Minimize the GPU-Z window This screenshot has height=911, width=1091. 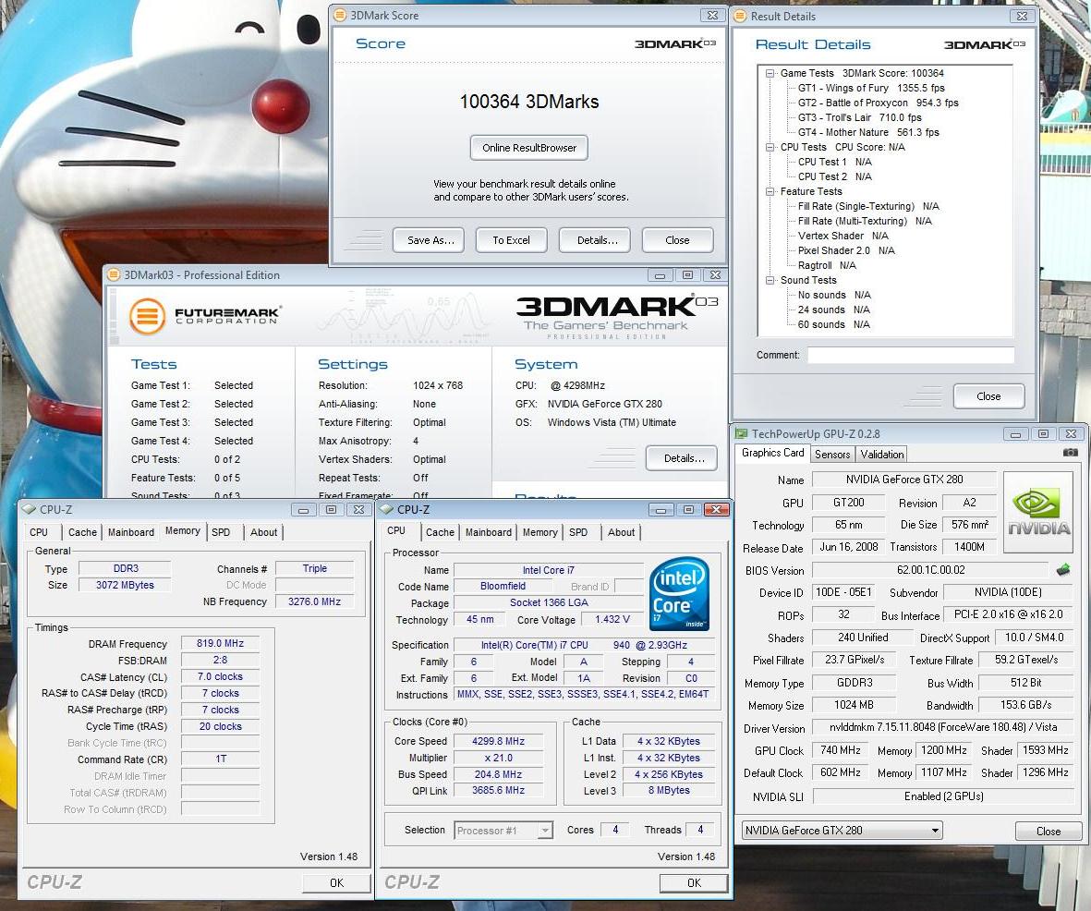pos(1016,433)
